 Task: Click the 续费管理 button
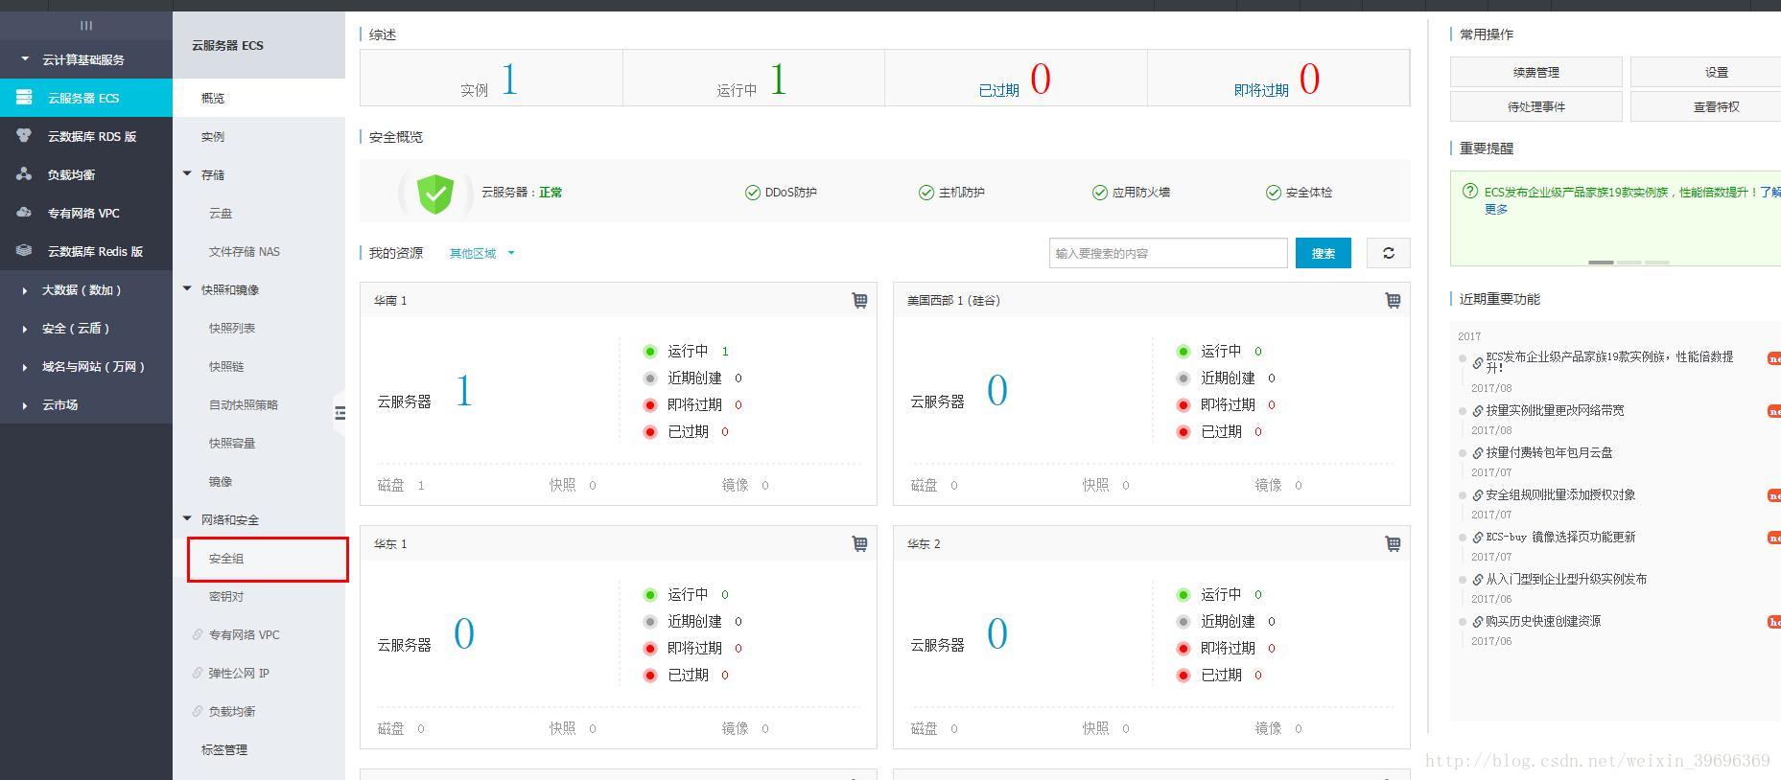[1535, 72]
